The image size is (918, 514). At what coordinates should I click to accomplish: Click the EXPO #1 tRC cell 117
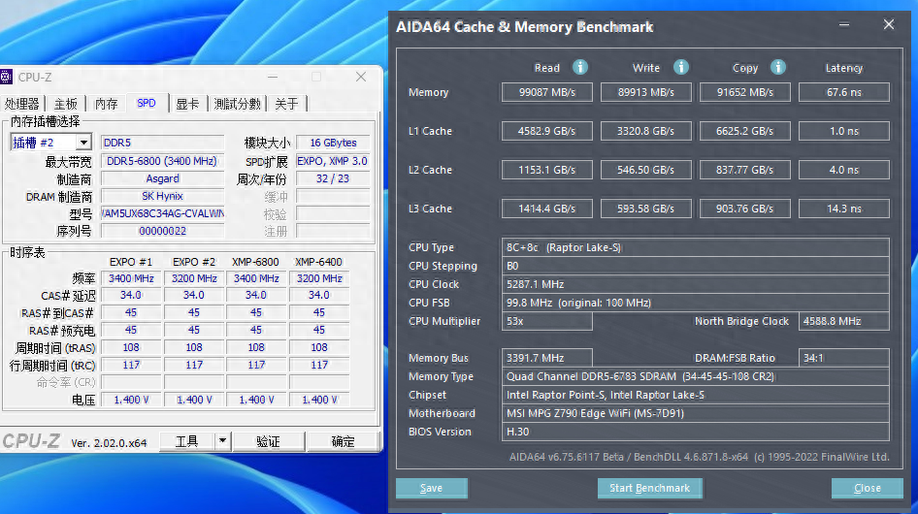131,365
